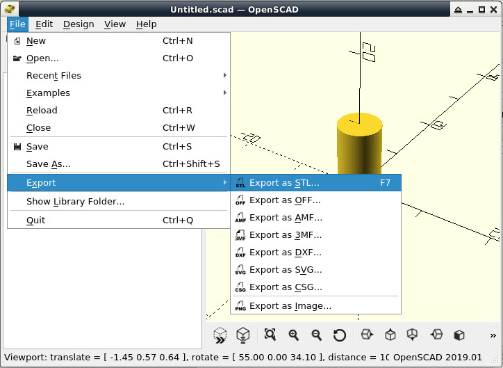Zoom in with the plus magnifier icon
The height and width of the screenshot is (368, 503).
pos(293,335)
